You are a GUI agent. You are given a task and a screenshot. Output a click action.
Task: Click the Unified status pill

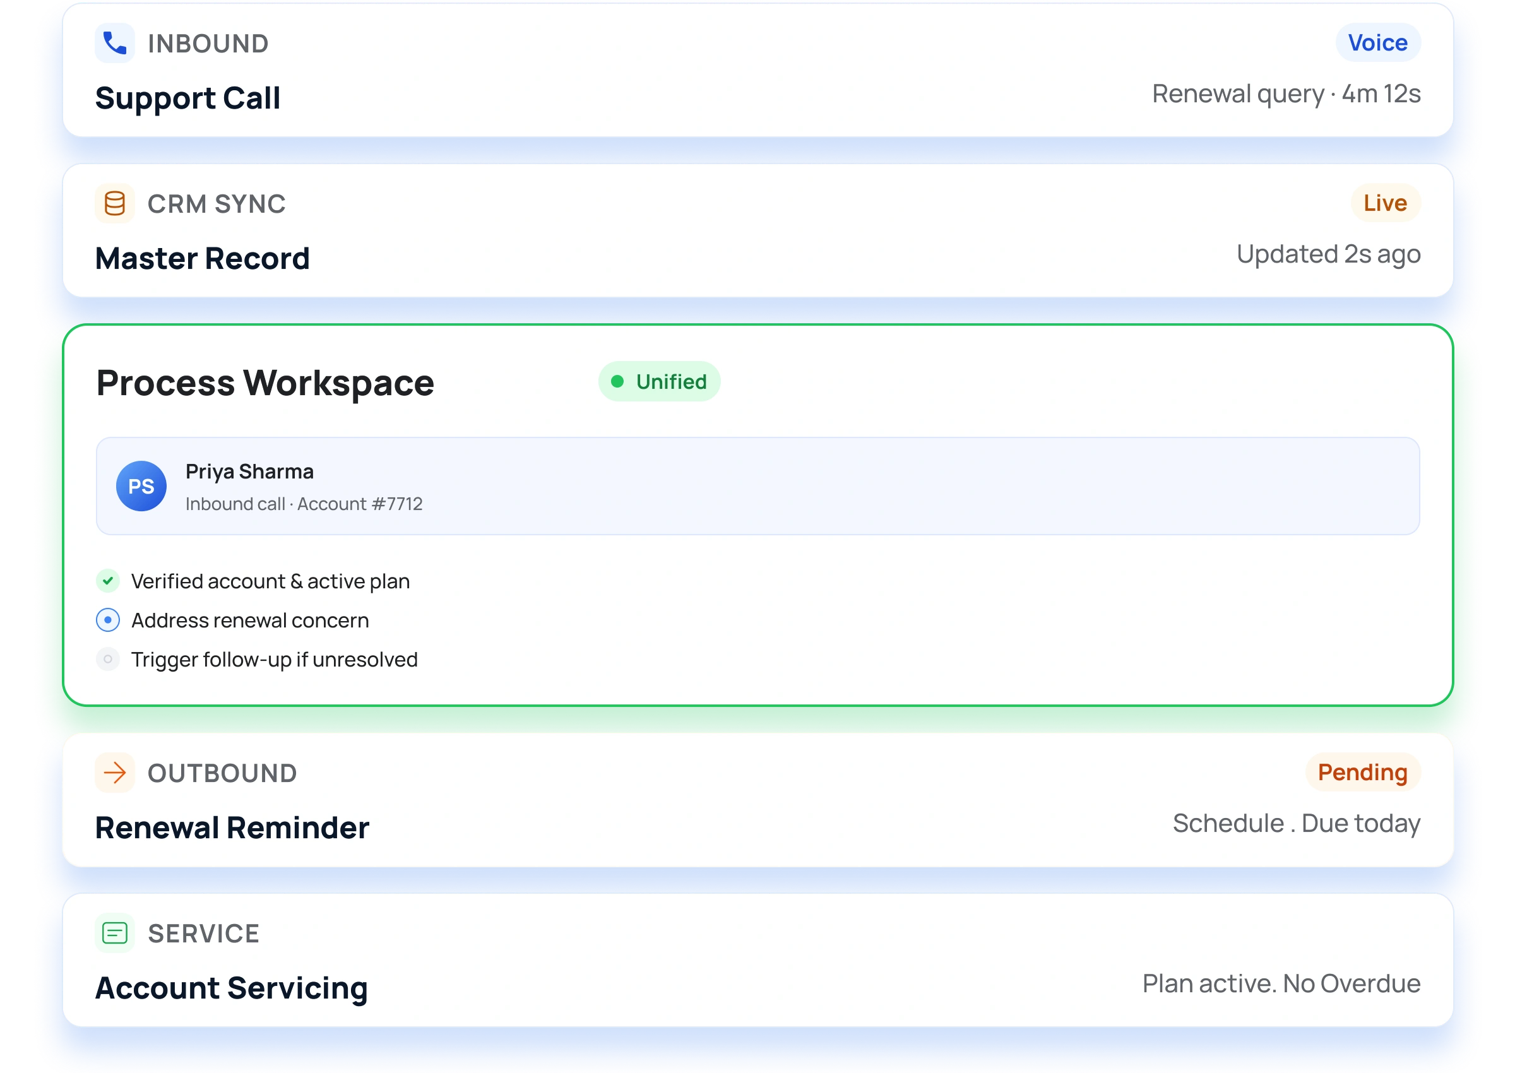(x=660, y=381)
